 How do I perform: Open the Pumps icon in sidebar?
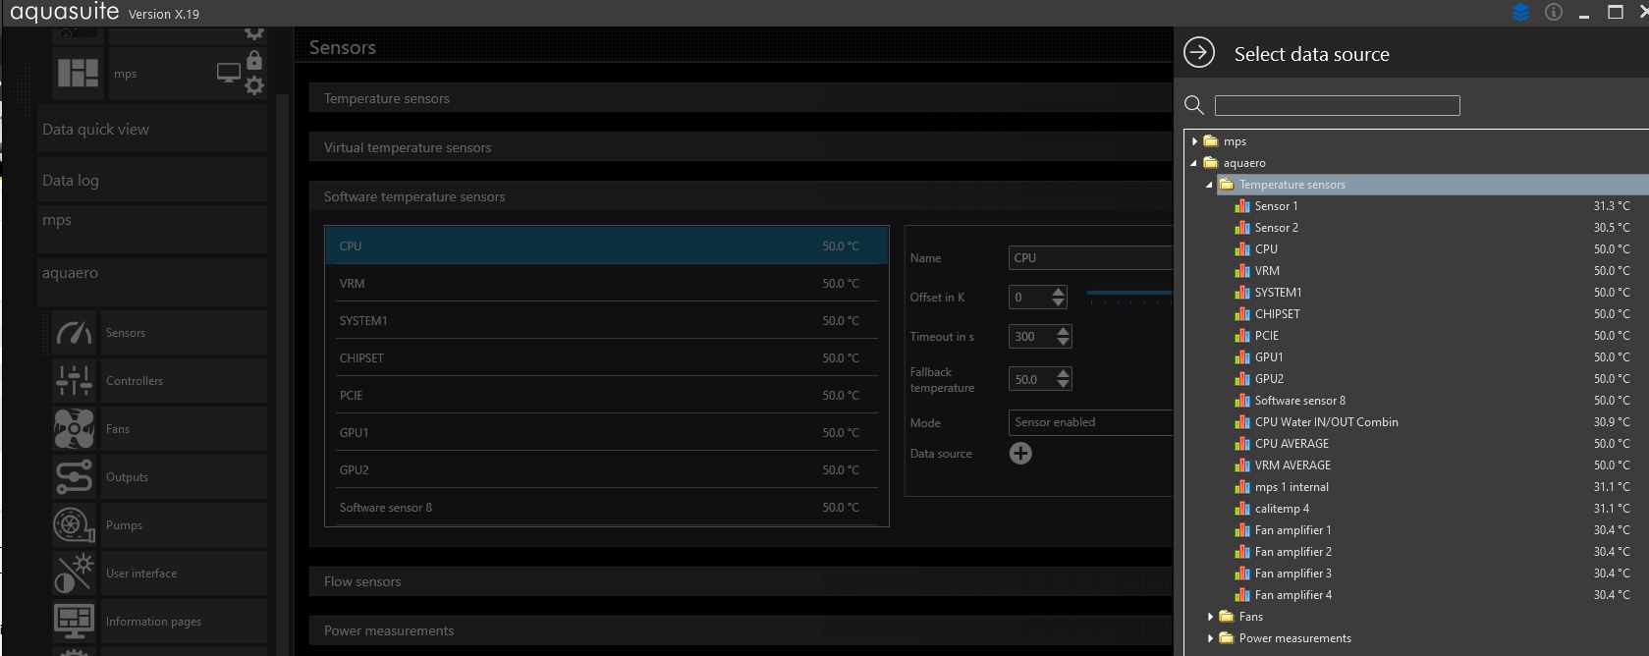[x=75, y=525]
